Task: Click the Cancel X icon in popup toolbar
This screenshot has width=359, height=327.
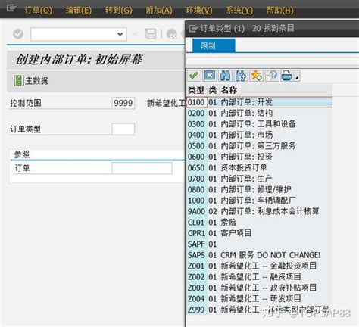Action: [210, 76]
